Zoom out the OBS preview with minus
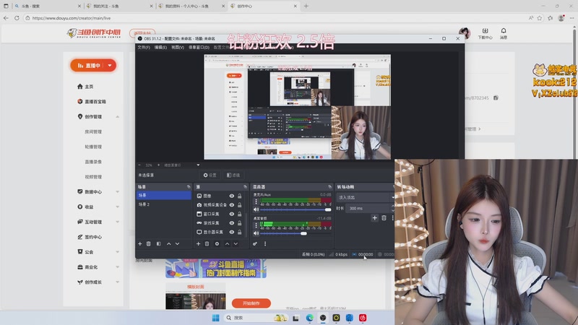 pyautogui.click(x=139, y=165)
